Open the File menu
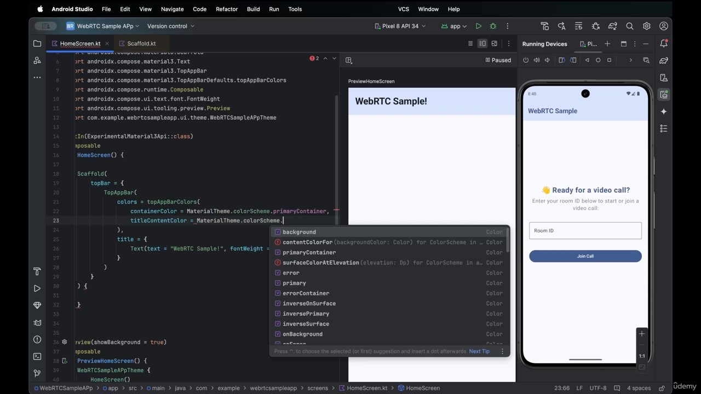701x394 pixels. click(106, 9)
